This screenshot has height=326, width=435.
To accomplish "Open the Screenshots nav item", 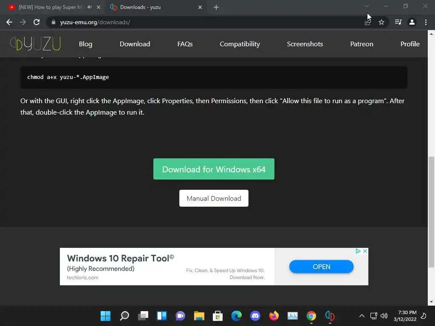I will (305, 44).
